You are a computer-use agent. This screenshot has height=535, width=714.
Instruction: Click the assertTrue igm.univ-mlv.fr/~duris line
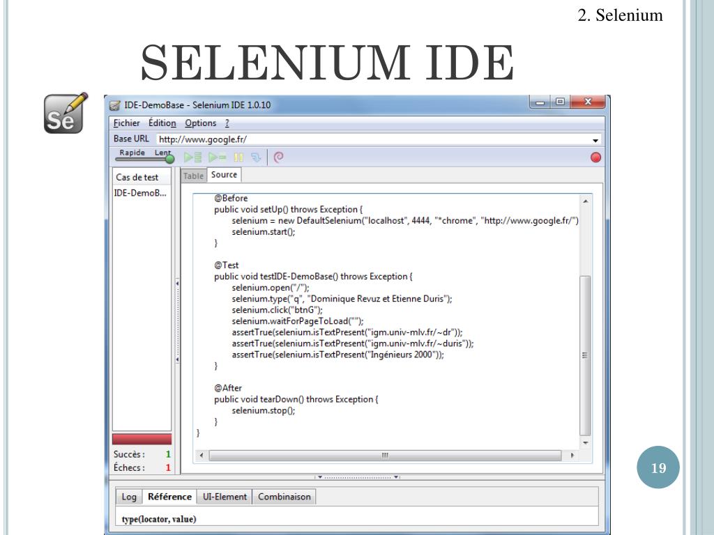(352, 343)
